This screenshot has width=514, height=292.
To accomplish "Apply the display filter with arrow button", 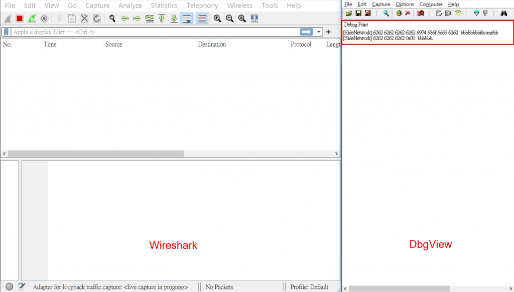I will (x=306, y=32).
